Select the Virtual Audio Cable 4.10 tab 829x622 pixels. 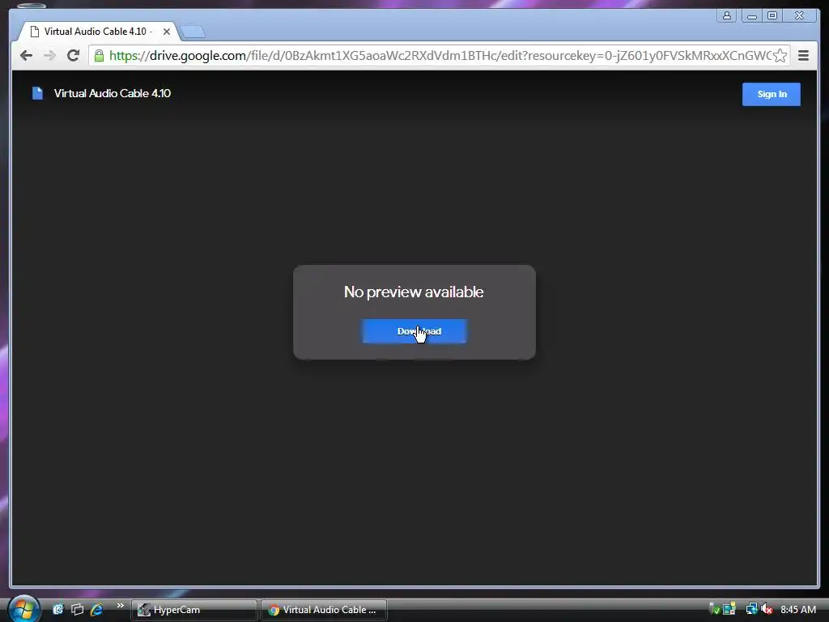(99, 32)
